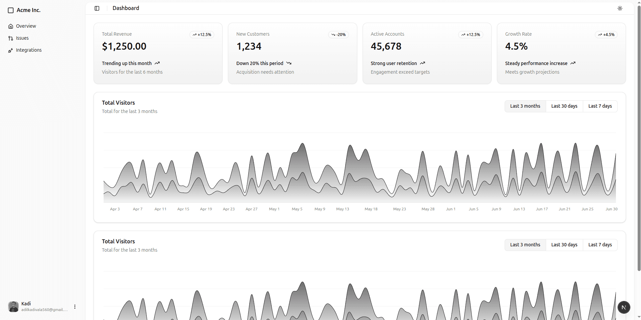Image resolution: width=641 pixels, height=320 pixels.
Task: Open the three-dot menu beside Kadi's profile
Action: click(x=74, y=307)
